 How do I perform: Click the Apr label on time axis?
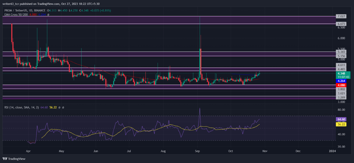(28, 151)
